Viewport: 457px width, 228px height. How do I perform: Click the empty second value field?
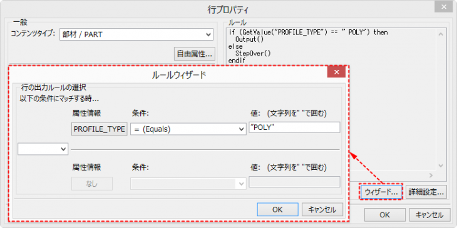tap(294, 182)
